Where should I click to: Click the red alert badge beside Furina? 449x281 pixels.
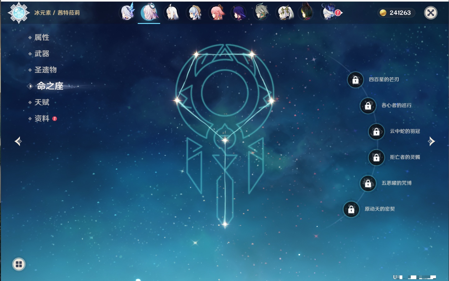tap(338, 13)
